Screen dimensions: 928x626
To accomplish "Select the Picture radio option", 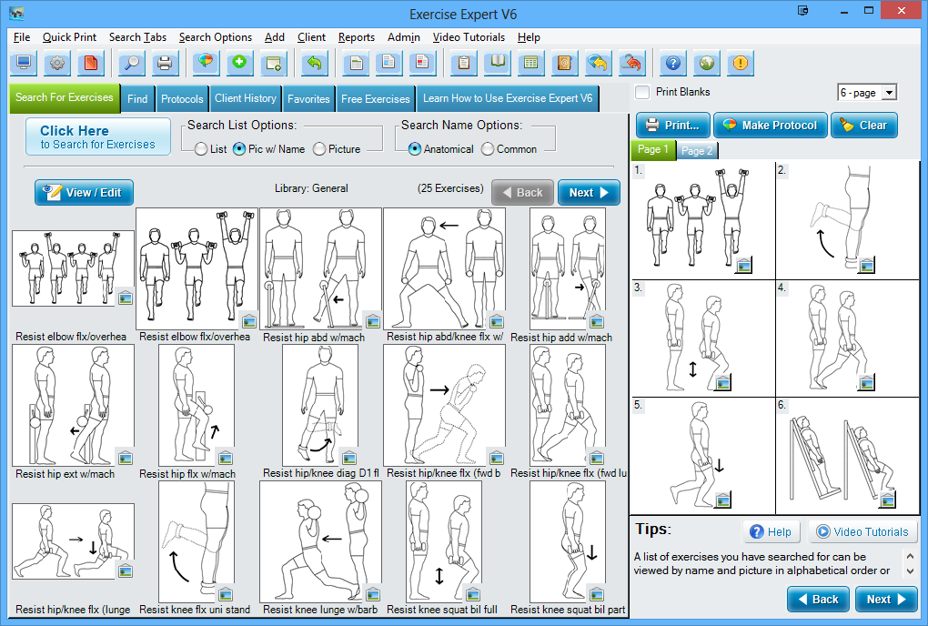I will point(319,149).
